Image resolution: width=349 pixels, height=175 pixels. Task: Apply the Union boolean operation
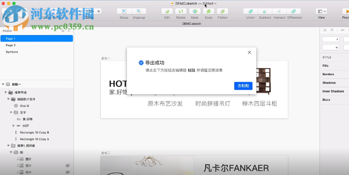tap(251, 11)
